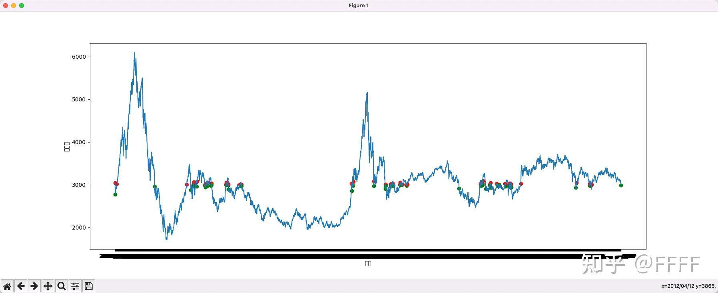Screen dimensions: 718x293
Task: Click the Figure 1 window title
Action: coord(359,6)
